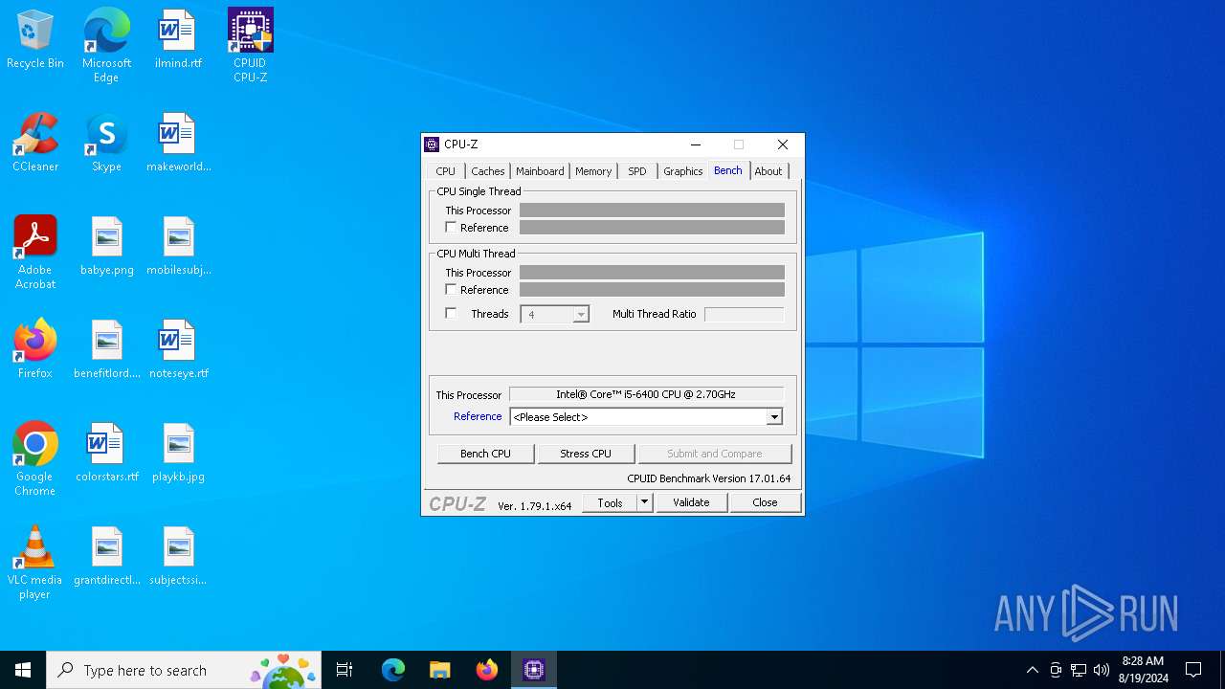Select the playkb.jpg image icon

coord(178,453)
